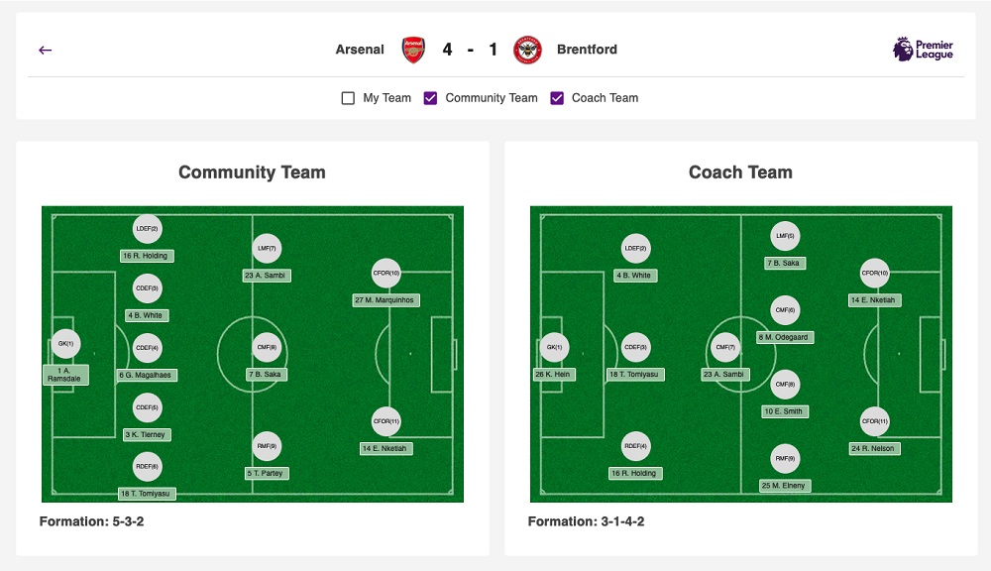Click the back arrow icon
This screenshot has width=991, height=571.
45,50
